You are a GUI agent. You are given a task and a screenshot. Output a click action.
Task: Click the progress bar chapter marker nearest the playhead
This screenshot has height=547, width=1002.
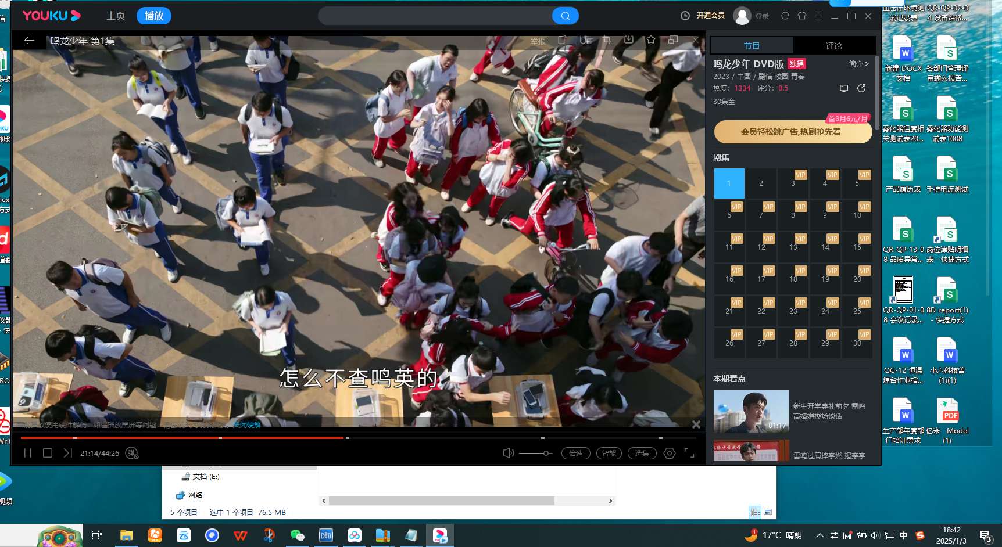coord(347,437)
